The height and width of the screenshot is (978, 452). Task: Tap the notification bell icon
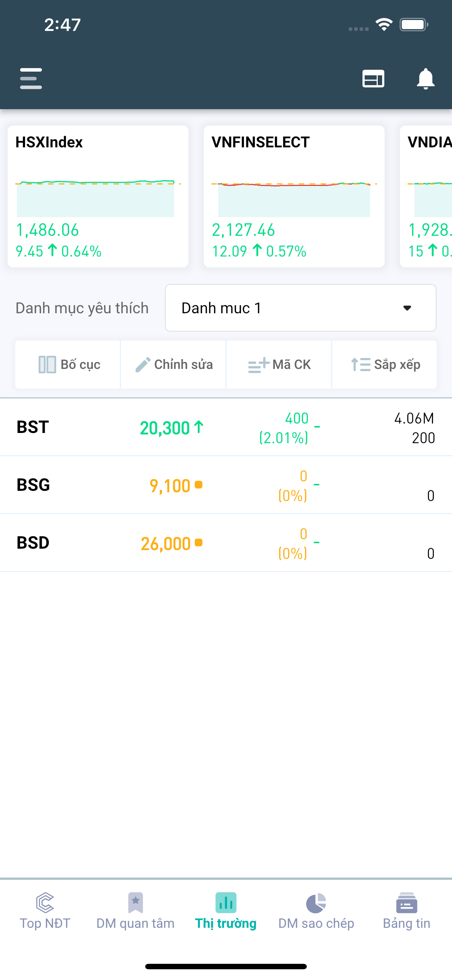click(425, 79)
